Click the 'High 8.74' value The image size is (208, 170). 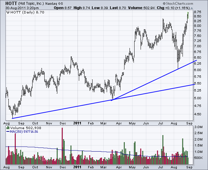(82, 8)
